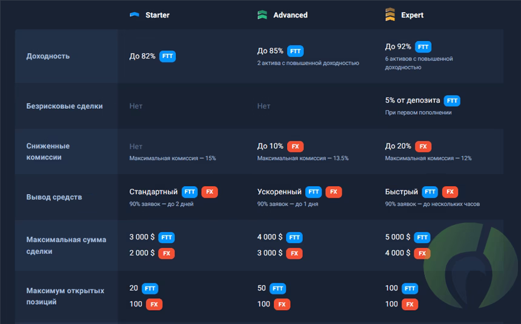Click Нет in Starter Сниженные комиссии
Viewport: 521px width, 324px height.
(136, 146)
